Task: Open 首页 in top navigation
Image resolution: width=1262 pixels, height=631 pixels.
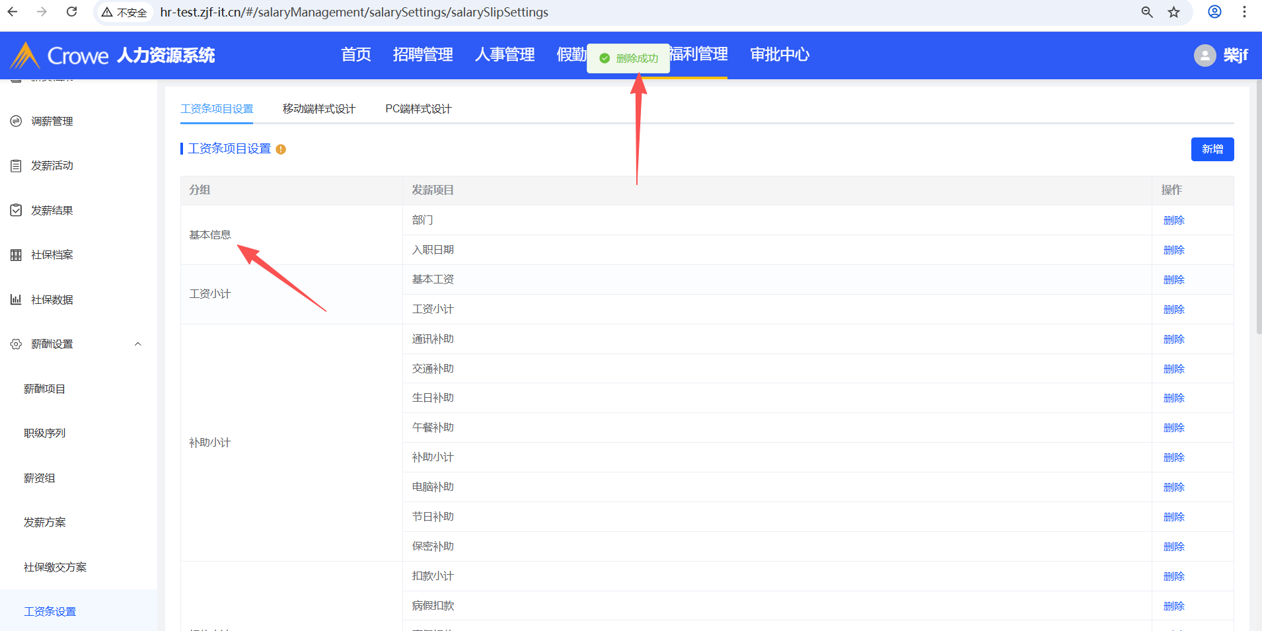Action: [356, 55]
